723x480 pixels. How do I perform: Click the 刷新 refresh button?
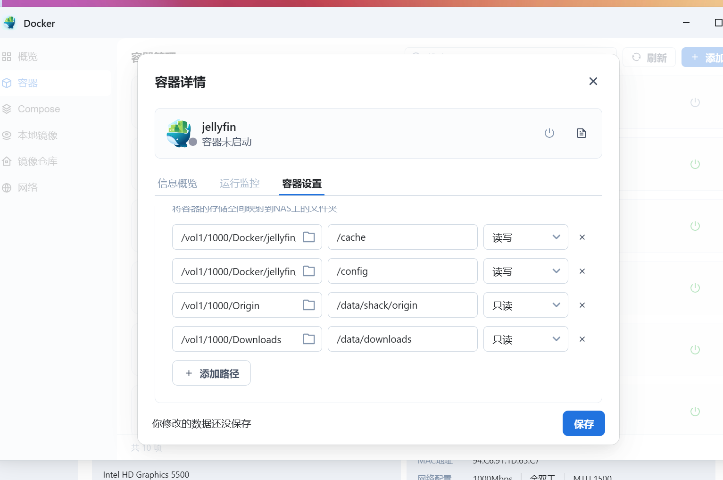[x=649, y=57]
